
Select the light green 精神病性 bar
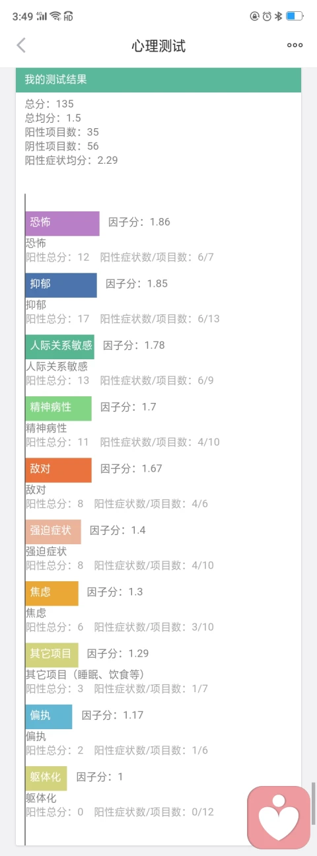pyautogui.click(x=59, y=408)
